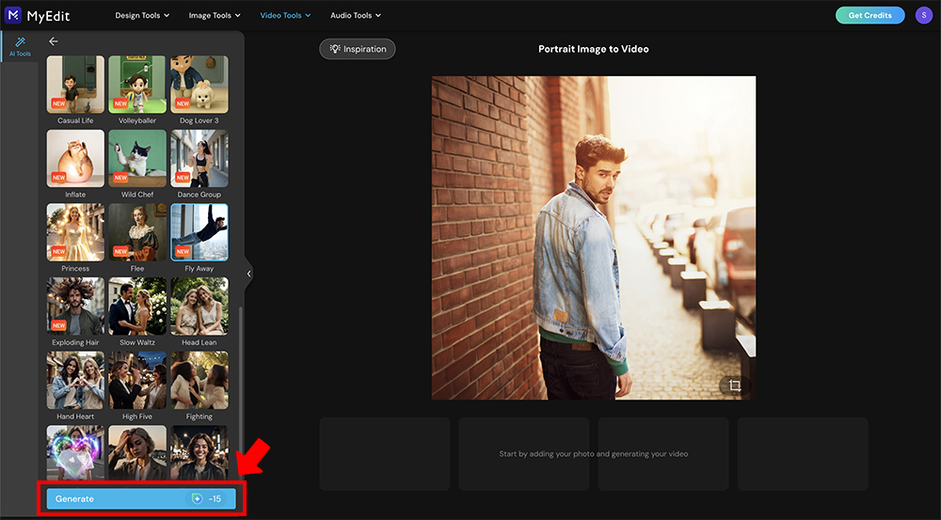Click the Portrait Image to Video title
Viewport: 941px width, 520px height.
click(594, 49)
